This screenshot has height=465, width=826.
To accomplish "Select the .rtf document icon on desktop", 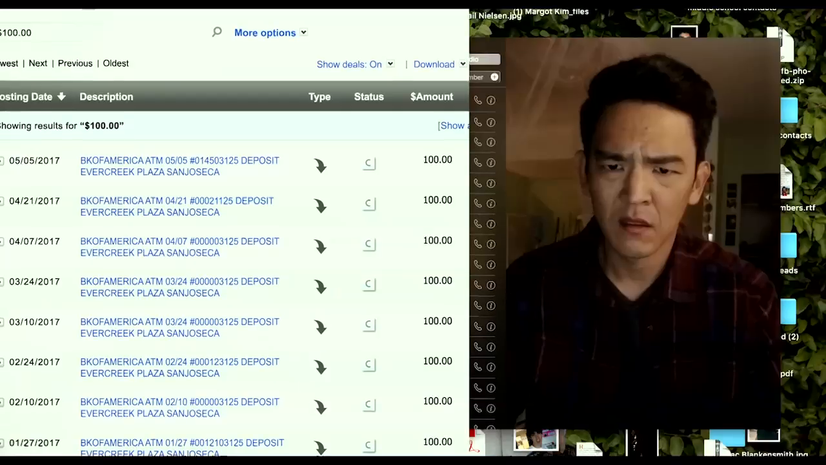I will (x=785, y=182).
